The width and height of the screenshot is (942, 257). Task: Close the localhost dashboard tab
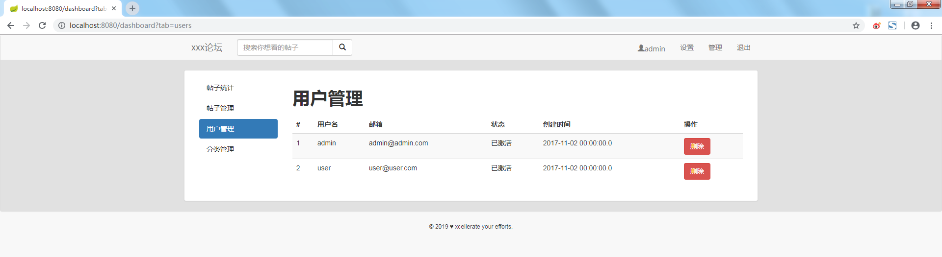(114, 8)
